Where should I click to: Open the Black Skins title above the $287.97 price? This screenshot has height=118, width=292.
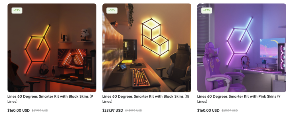click(x=143, y=96)
